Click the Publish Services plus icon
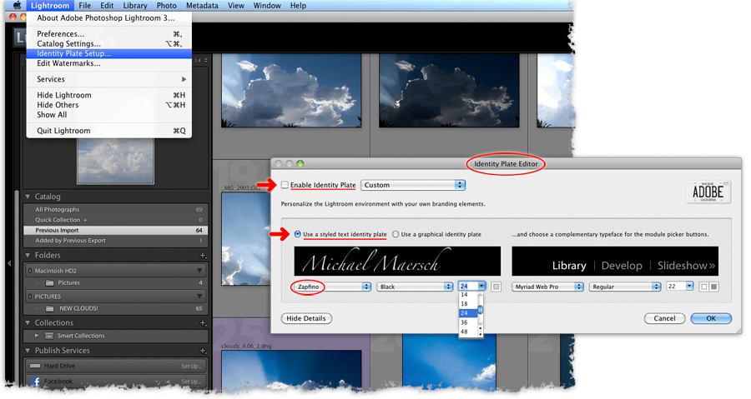 pyautogui.click(x=203, y=351)
